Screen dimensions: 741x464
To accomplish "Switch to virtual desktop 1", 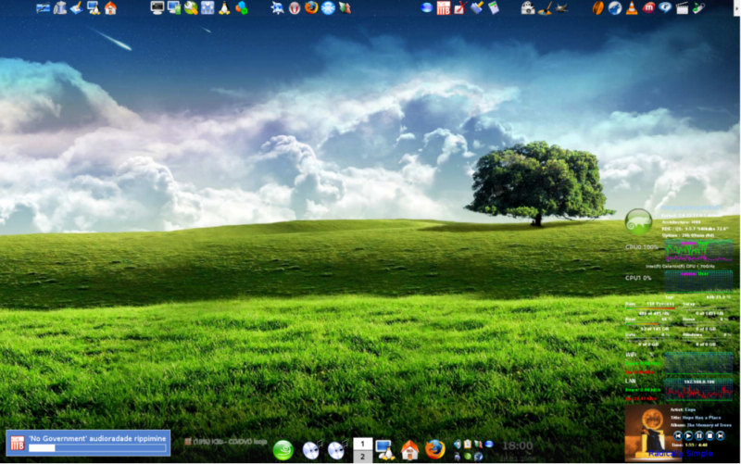I will click(x=362, y=445).
